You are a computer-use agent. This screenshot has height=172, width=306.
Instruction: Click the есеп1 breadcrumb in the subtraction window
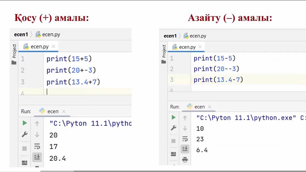coord(171,36)
